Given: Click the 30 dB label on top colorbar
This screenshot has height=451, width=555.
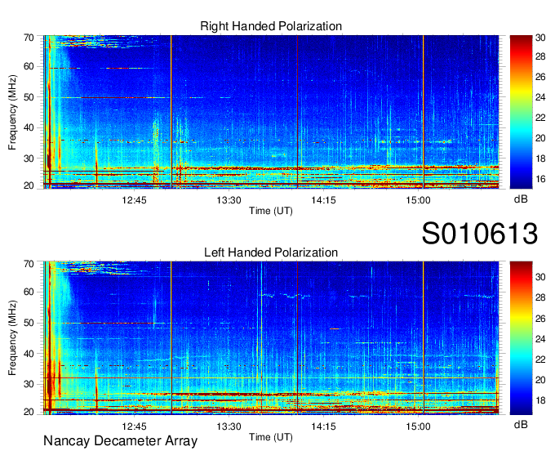Looking at the screenshot, I should click(x=540, y=38).
